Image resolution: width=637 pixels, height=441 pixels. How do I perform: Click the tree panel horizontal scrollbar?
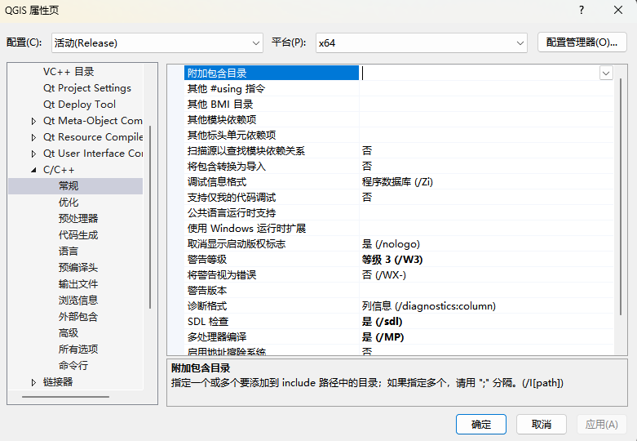coord(65,397)
